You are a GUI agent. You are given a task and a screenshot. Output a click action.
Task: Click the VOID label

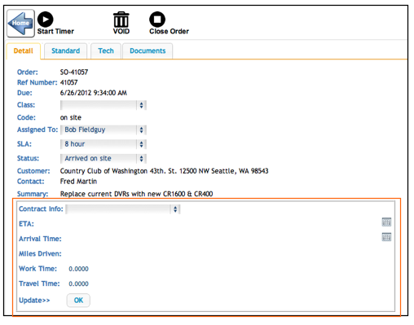tap(121, 32)
